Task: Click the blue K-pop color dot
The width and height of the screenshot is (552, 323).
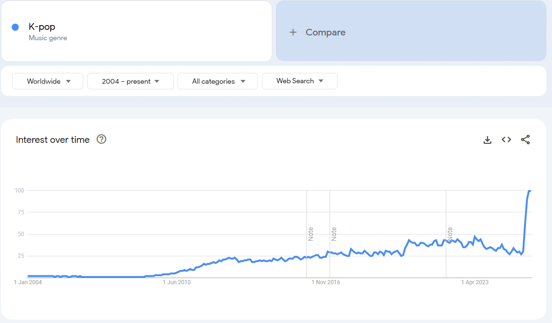Action: click(x=15, y=27)
